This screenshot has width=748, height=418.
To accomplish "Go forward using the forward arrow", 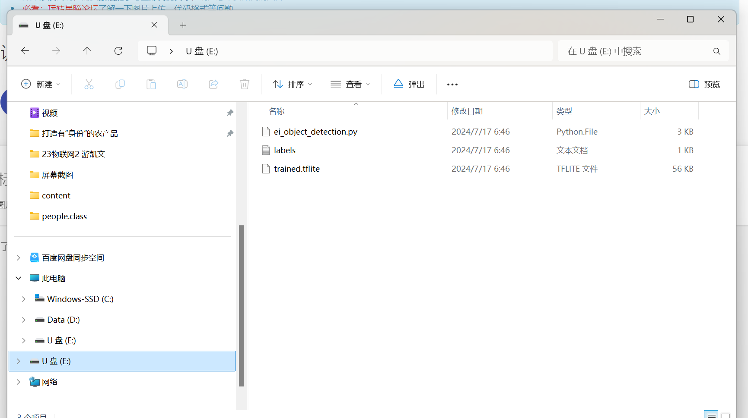I will coord(56,51).
